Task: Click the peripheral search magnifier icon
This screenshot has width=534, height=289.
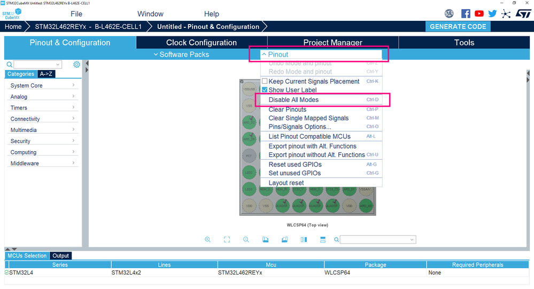Action: click(10, 64)
